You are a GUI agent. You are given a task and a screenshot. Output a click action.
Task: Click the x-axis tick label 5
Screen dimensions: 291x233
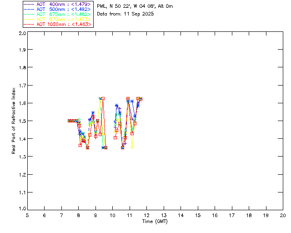click(x=27, y=215)
